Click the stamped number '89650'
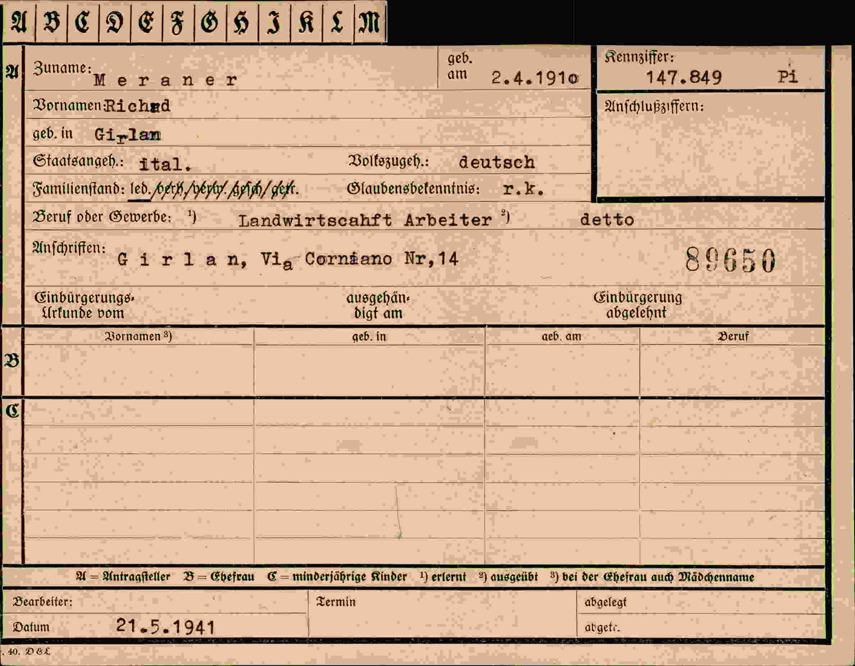The height and width of the screenshot is (666, 855). [730, 260]
